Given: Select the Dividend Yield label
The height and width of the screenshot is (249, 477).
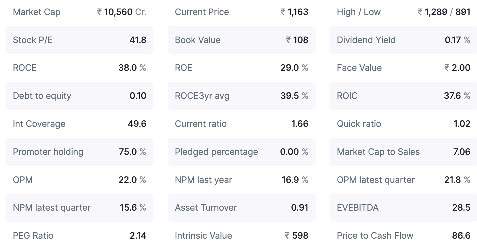Looking at the screenshot, I should [x=366, y=40].
